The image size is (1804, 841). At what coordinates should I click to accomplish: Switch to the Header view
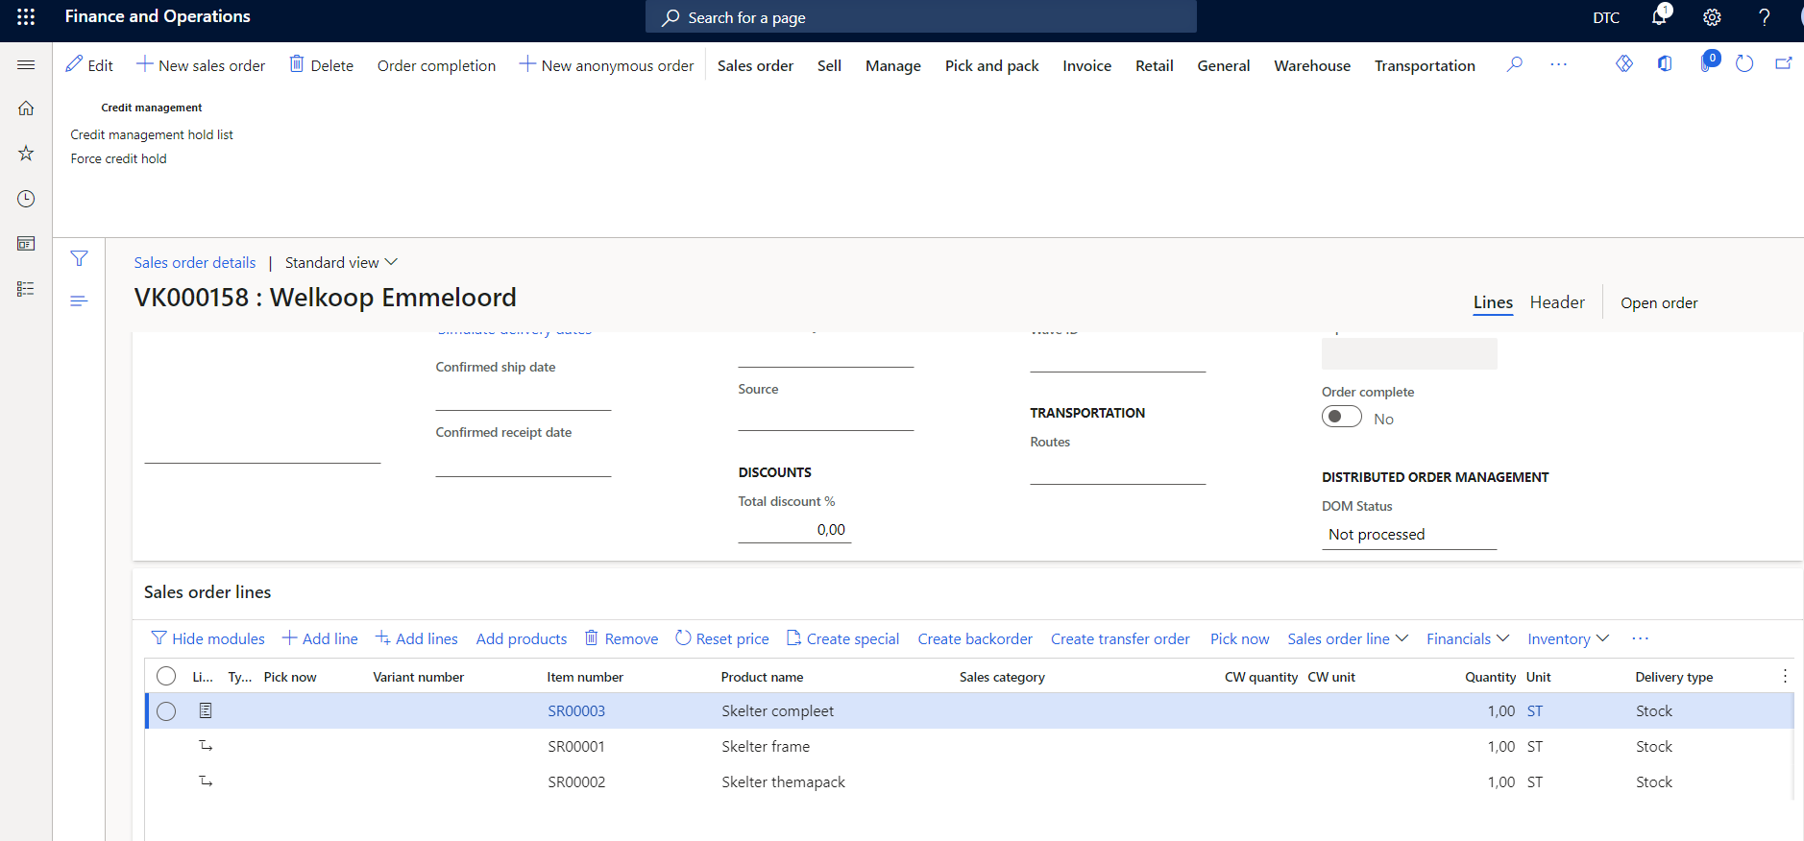tap(1556, 302)
